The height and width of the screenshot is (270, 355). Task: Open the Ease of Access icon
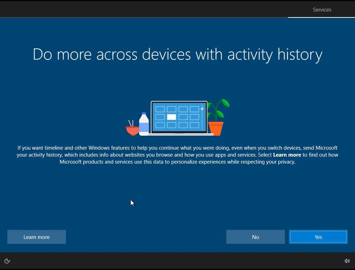pos(7,261)
